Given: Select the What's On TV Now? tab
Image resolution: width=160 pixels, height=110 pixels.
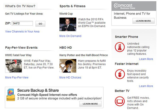Looking at the screenshot, I should tap(20, 6).
